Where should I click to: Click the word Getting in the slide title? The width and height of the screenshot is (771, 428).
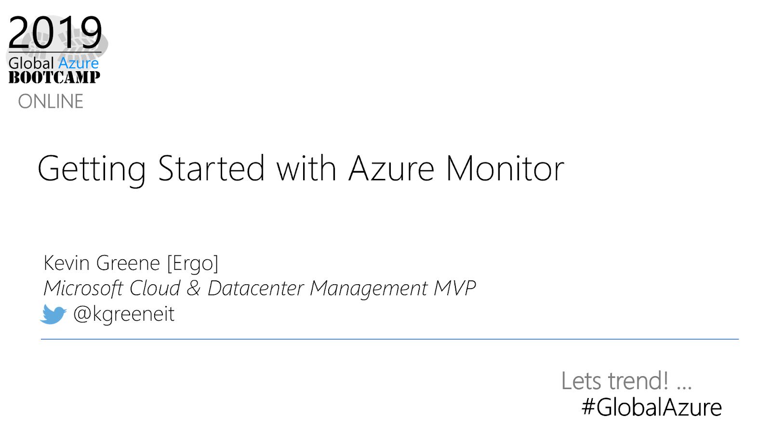point(92,169)
